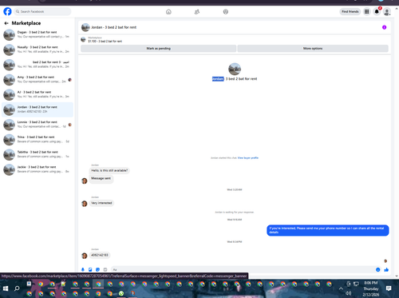Click the 'Hello, is this still available?' message
Image resolution: width=399 pixels, height=298 pixels.
(109, 170)
